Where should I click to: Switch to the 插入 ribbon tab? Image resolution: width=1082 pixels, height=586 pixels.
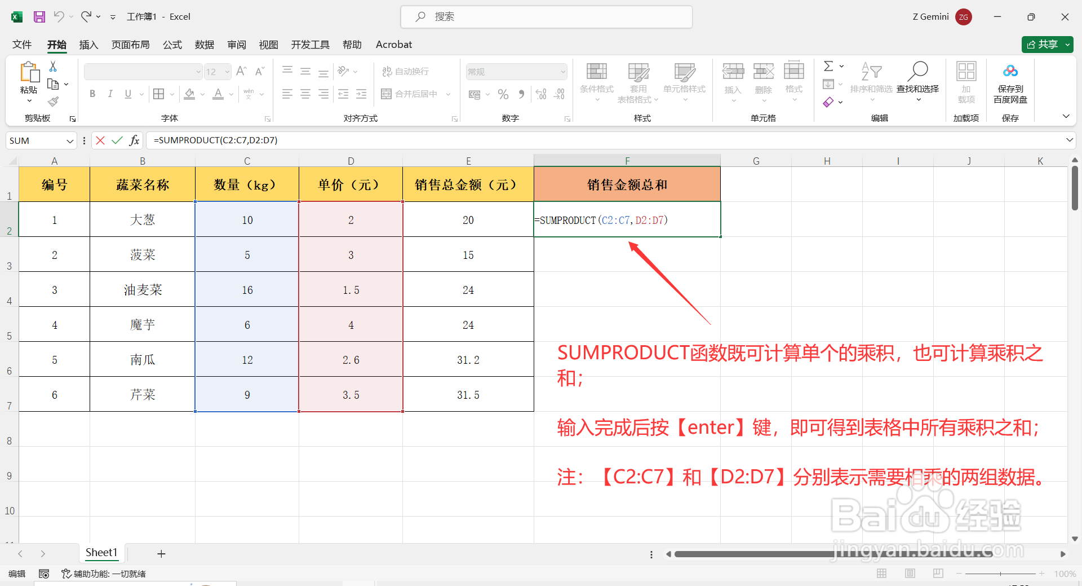coord(88,45)
